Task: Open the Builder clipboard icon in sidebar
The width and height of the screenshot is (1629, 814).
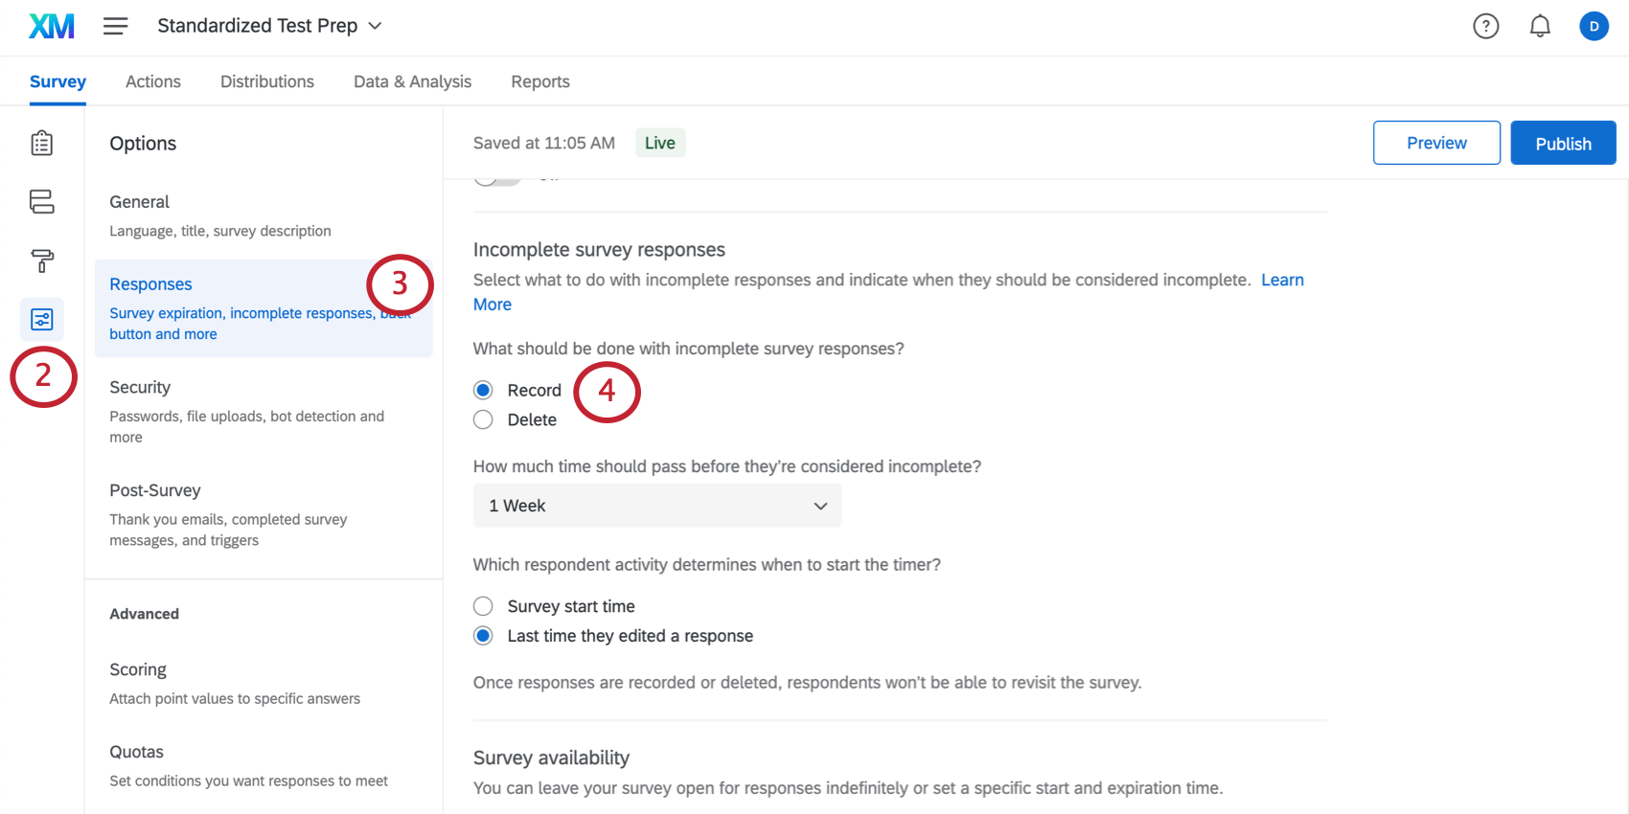Action: point(42,144)
